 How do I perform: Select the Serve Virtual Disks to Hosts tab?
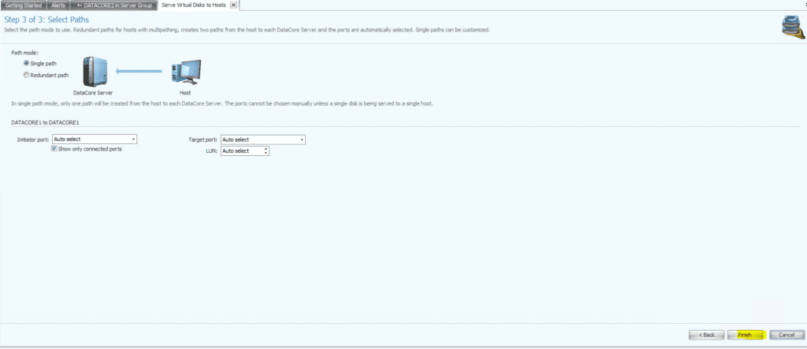[193, 5]
